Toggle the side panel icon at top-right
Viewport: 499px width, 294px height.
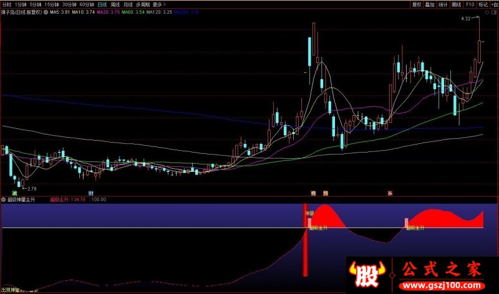tap(494, 12)
